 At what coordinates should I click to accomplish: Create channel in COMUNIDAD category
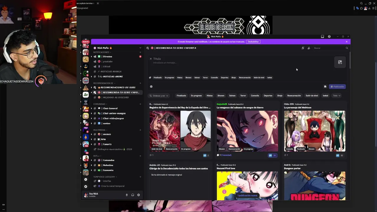[140, 104]
